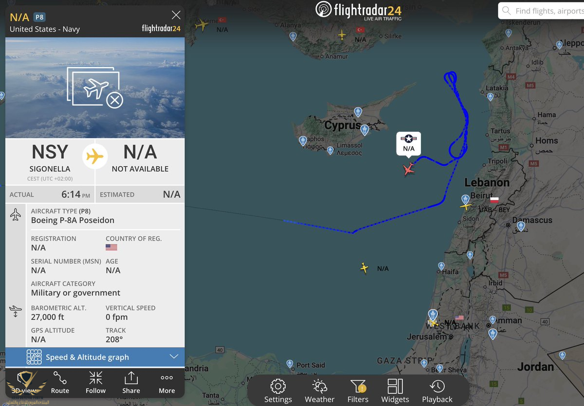584x406 pixels.
Task: Click the Flightradar24 logo at top
Action: click(x=359, y=10)
